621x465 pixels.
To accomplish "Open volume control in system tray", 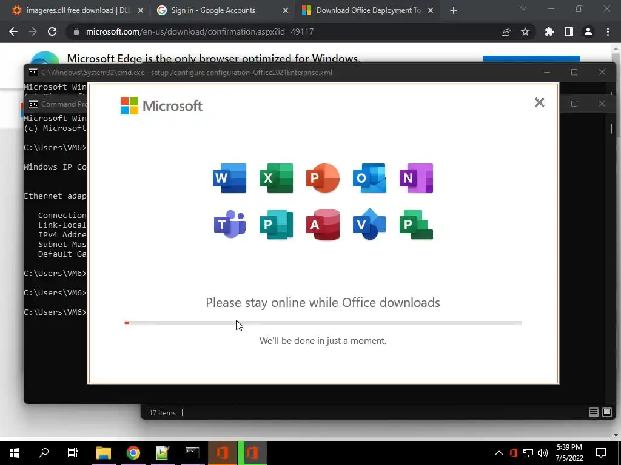I will pyautogui.click(x=543, y=453).
